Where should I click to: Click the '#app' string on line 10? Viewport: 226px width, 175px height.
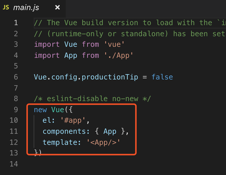point(73,120)
